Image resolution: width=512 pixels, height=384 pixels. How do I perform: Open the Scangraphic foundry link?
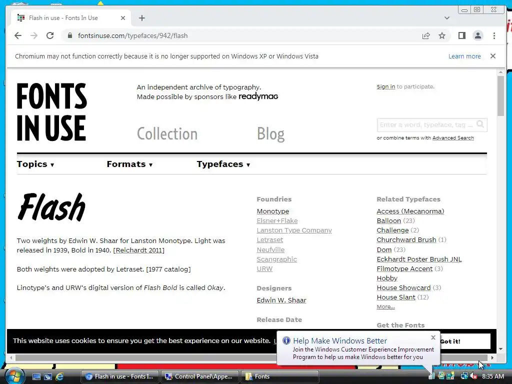click(276, 259)
